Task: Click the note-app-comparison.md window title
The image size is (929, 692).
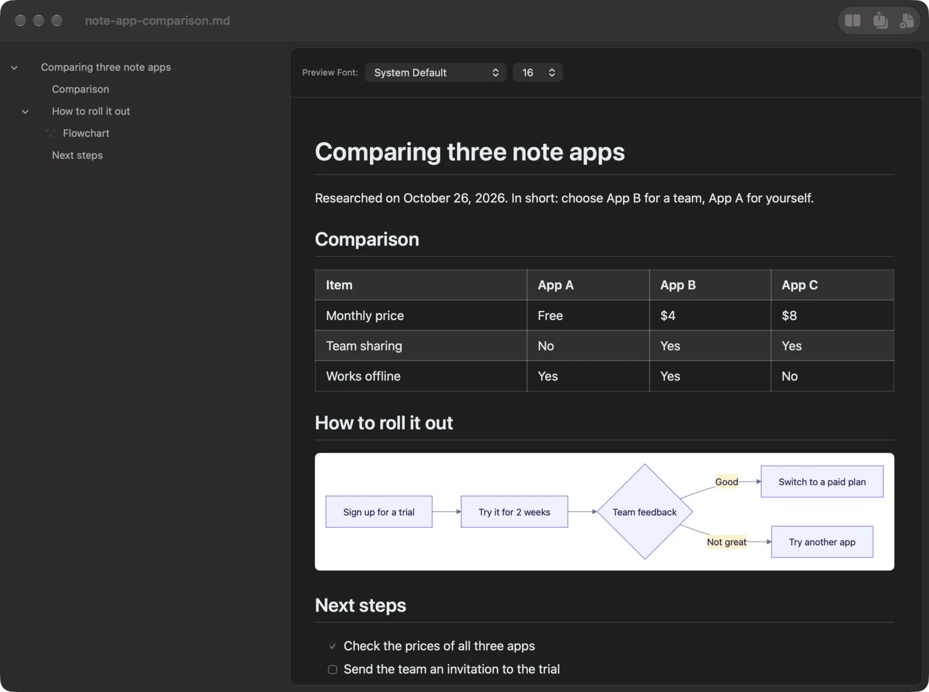Action: (157, 21)
